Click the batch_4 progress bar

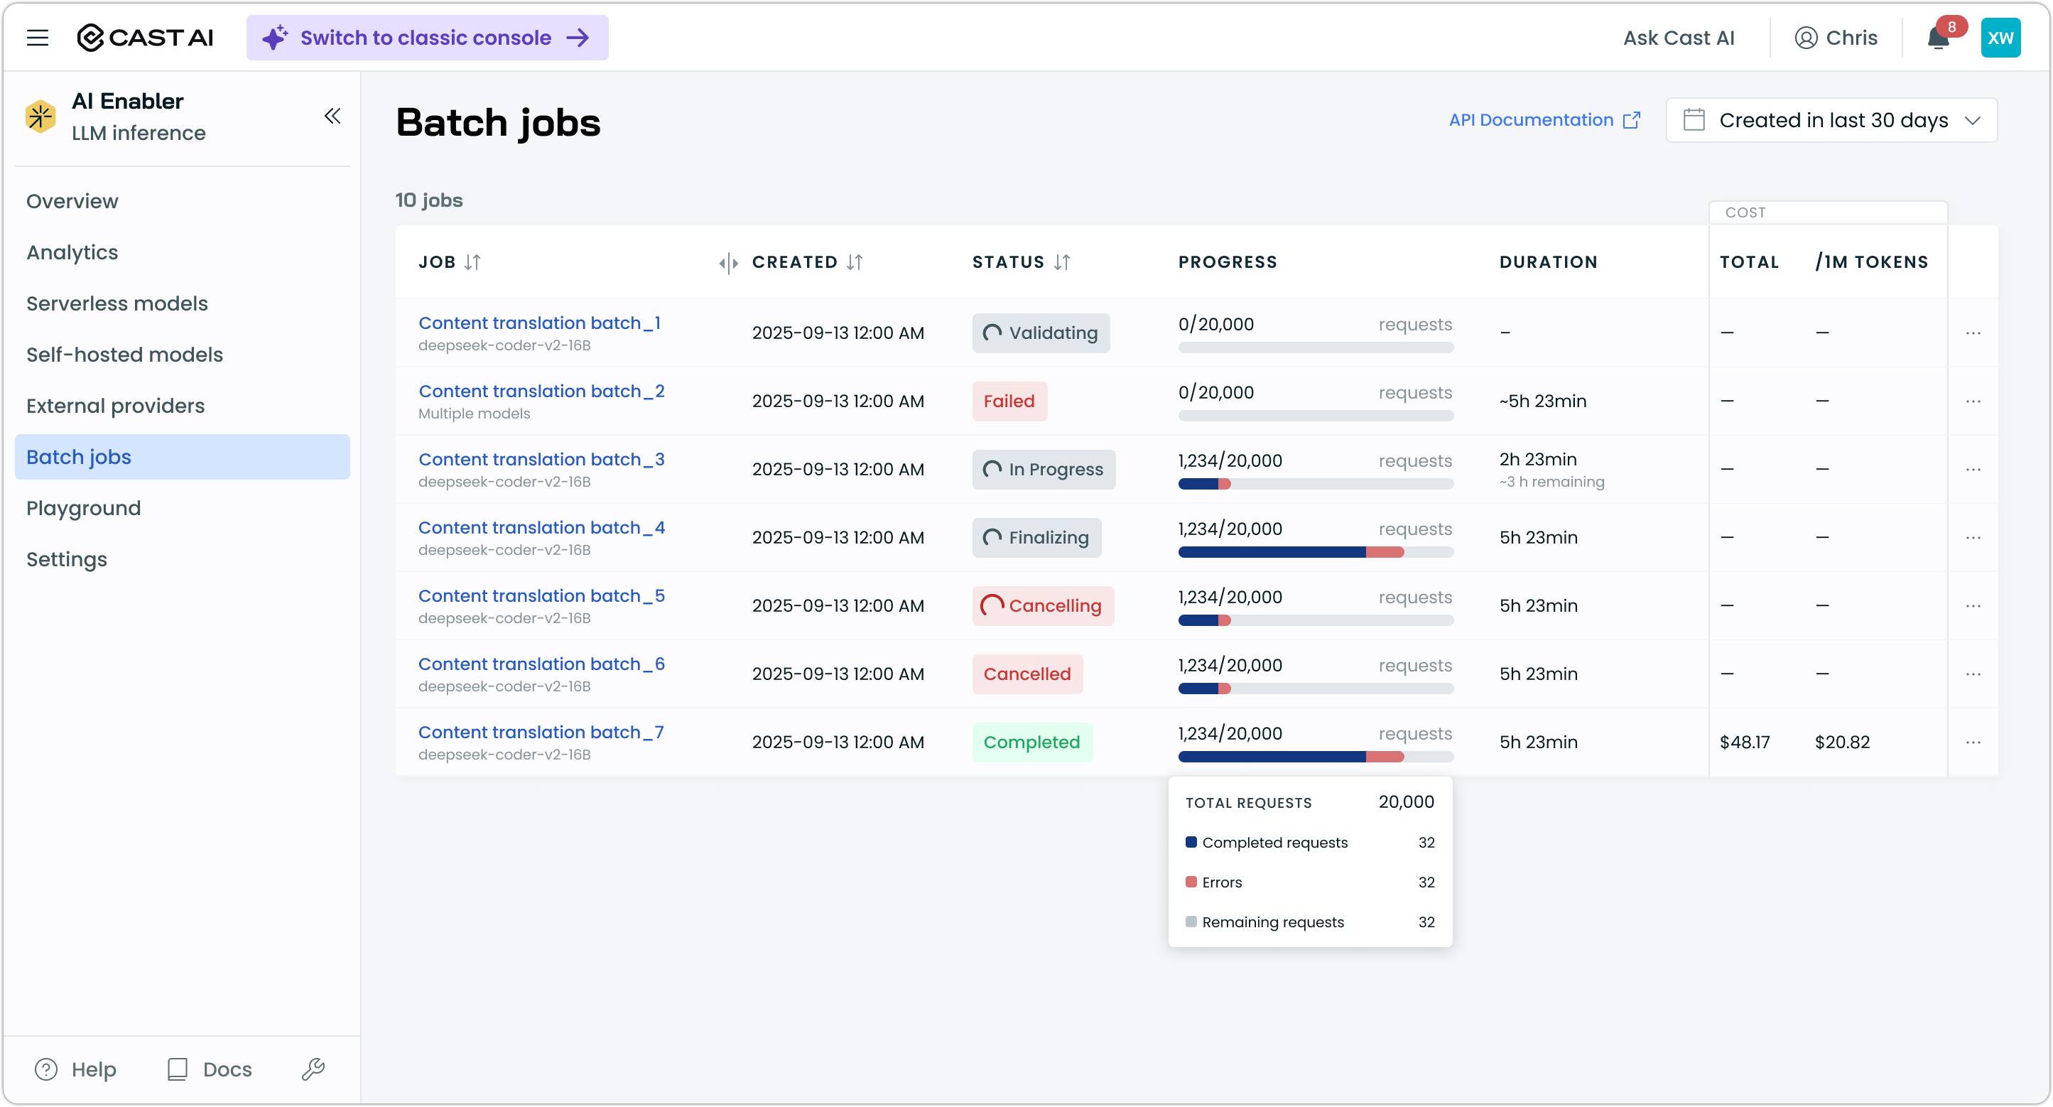pyautogui.click(x=1315, y=552)
